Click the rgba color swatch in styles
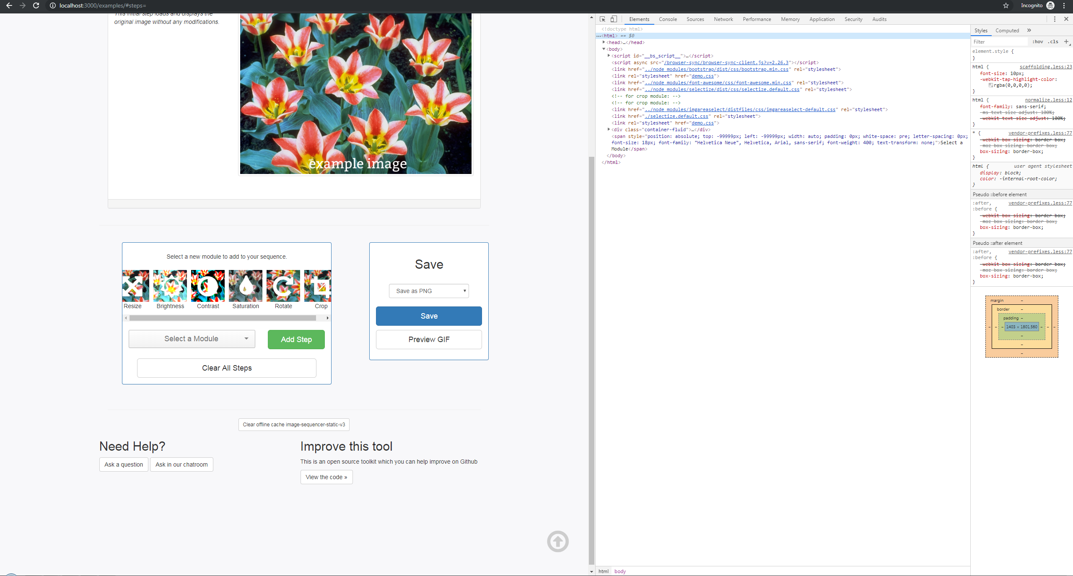The image size is (1073, 576). pos(991,85)
